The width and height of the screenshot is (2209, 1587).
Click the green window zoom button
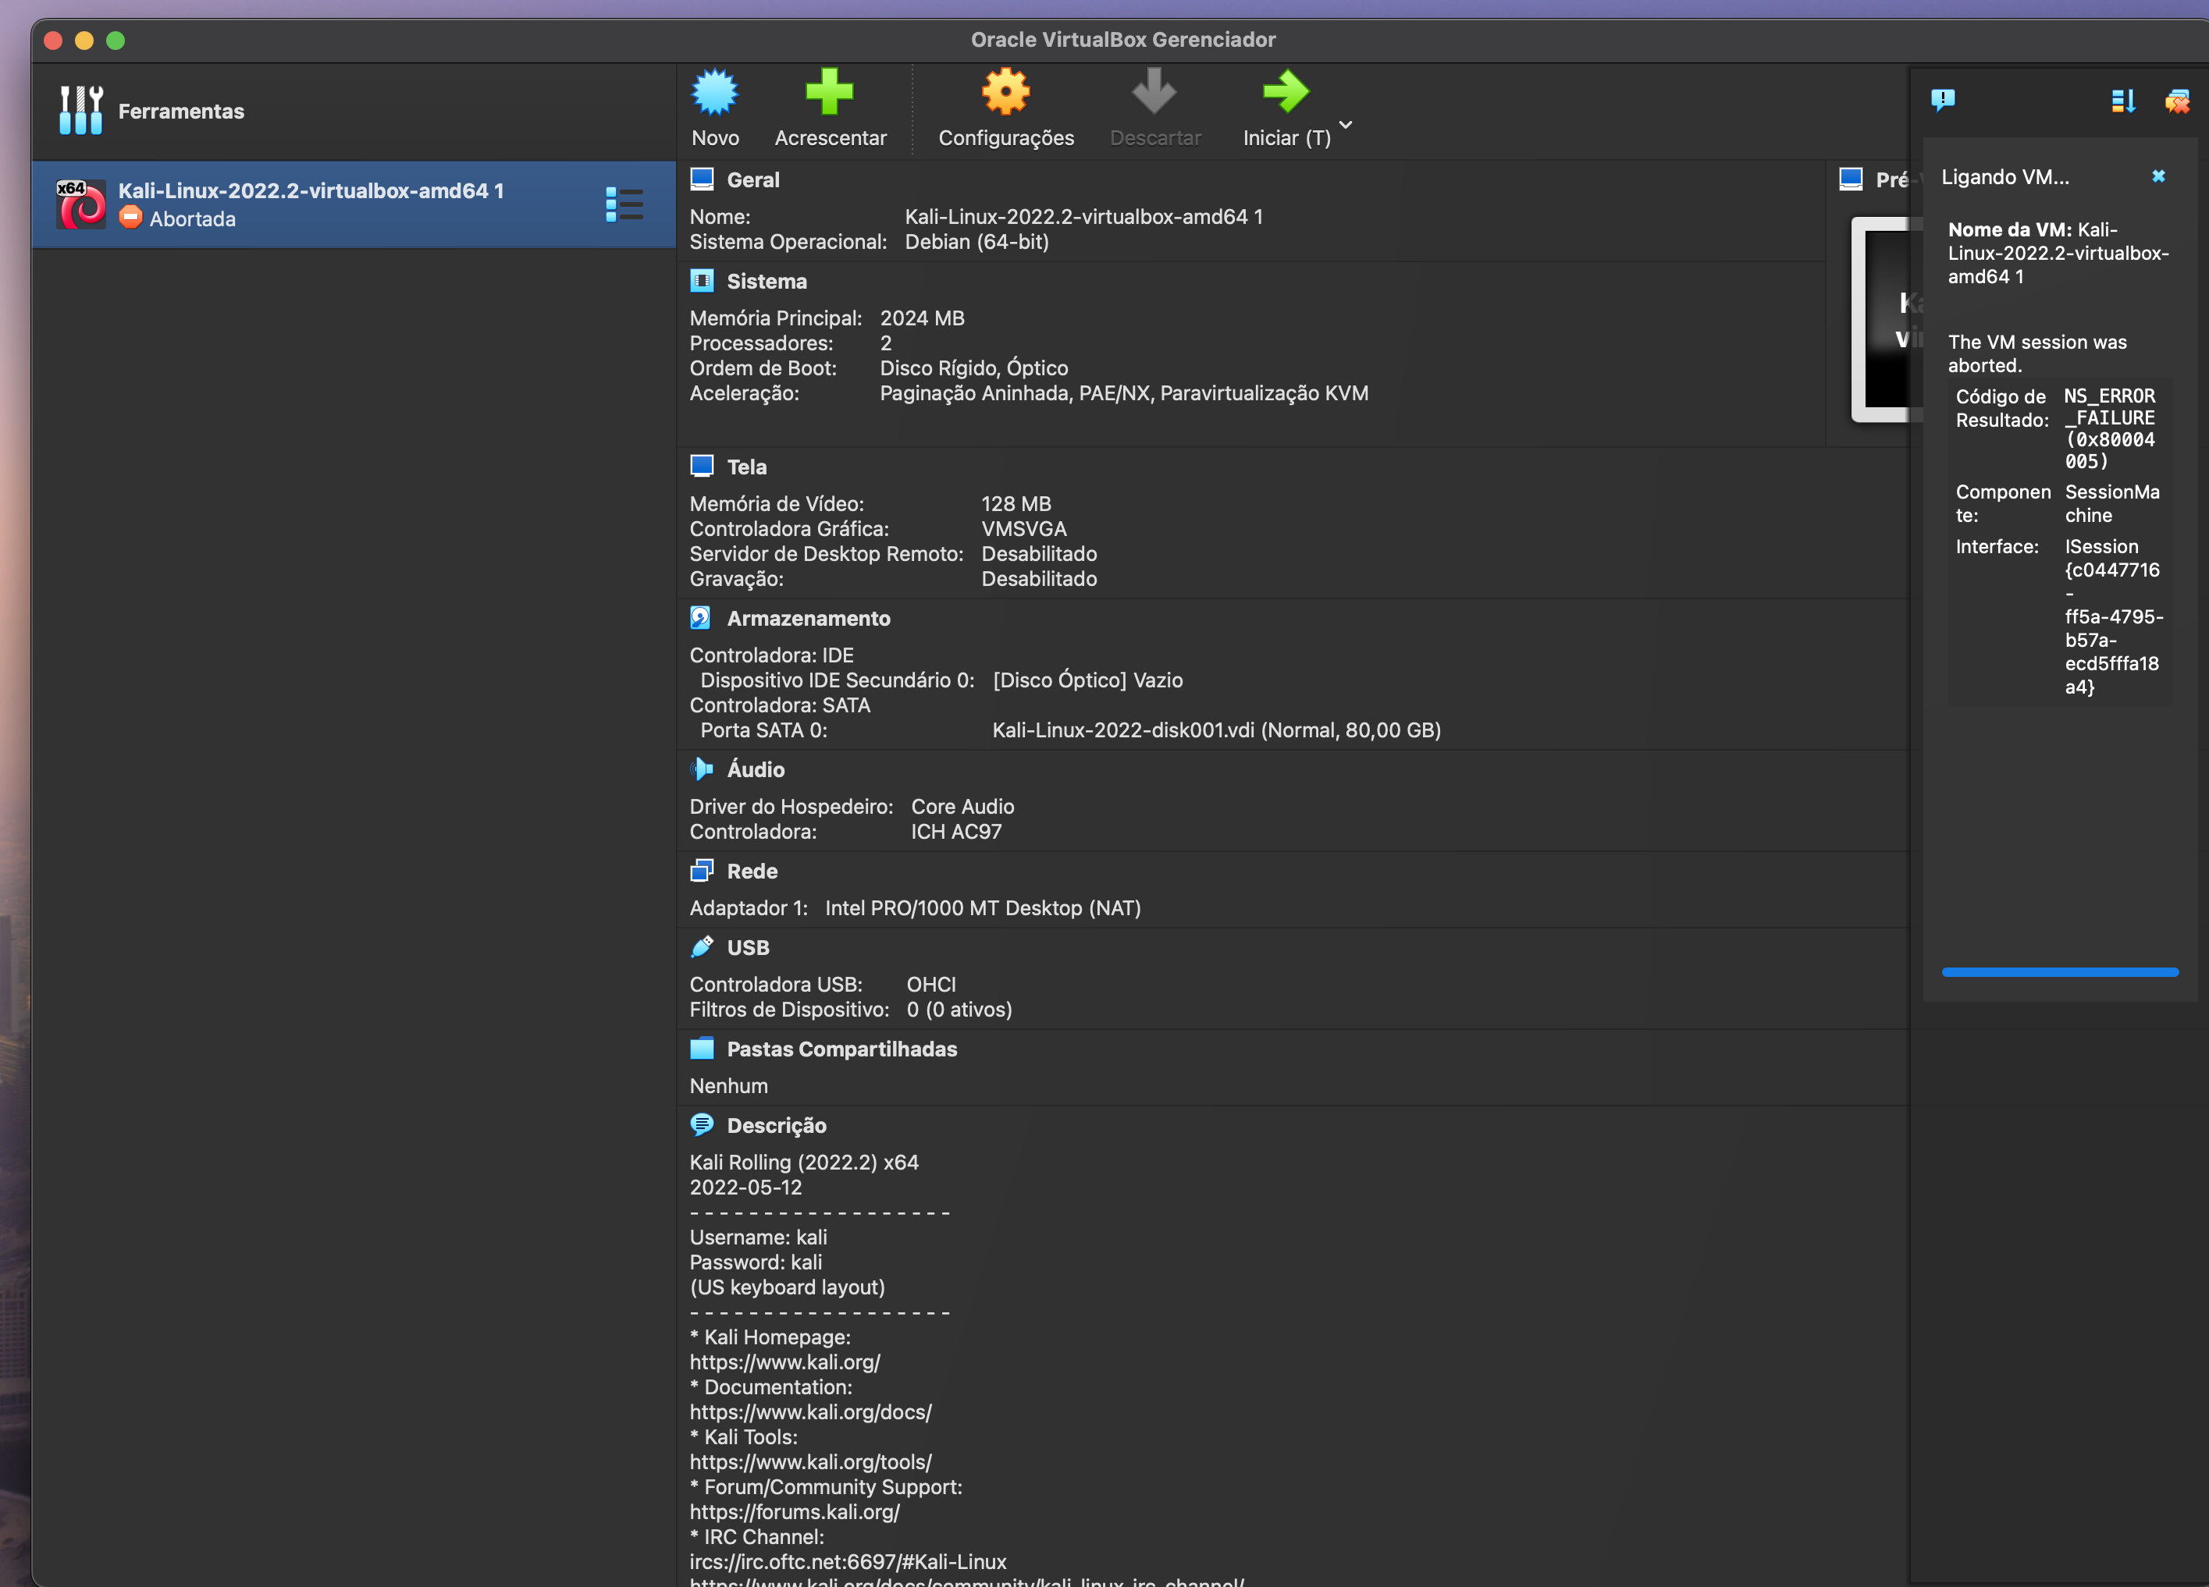coord(115,40)
